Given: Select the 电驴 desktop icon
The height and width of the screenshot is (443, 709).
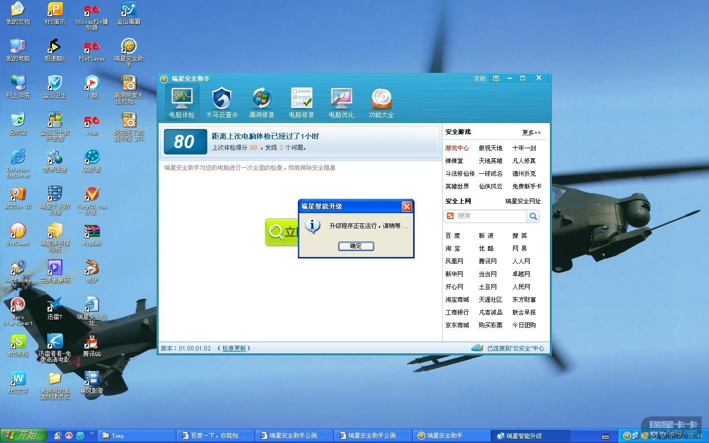Looking at the screenshot, I should (92, 272).
